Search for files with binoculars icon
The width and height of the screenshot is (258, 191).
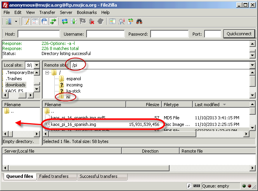(x=139, y=22)
